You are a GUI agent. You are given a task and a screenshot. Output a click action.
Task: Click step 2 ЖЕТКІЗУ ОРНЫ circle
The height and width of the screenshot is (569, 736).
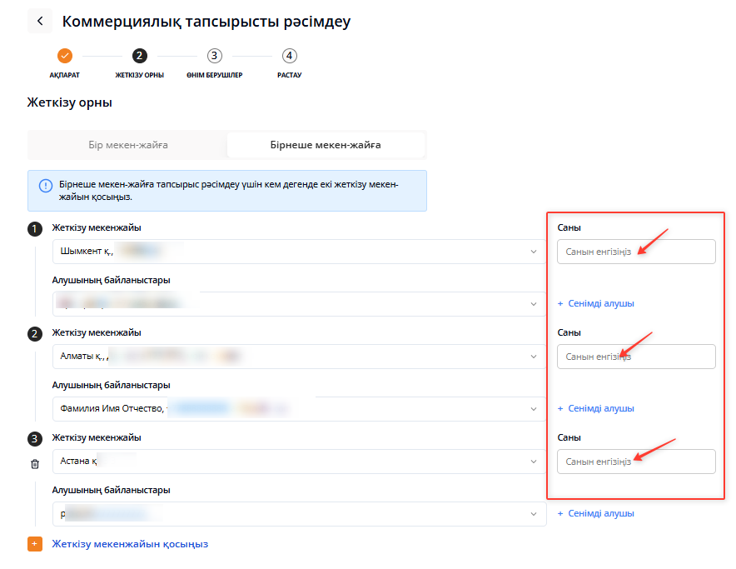click(139, 56)
